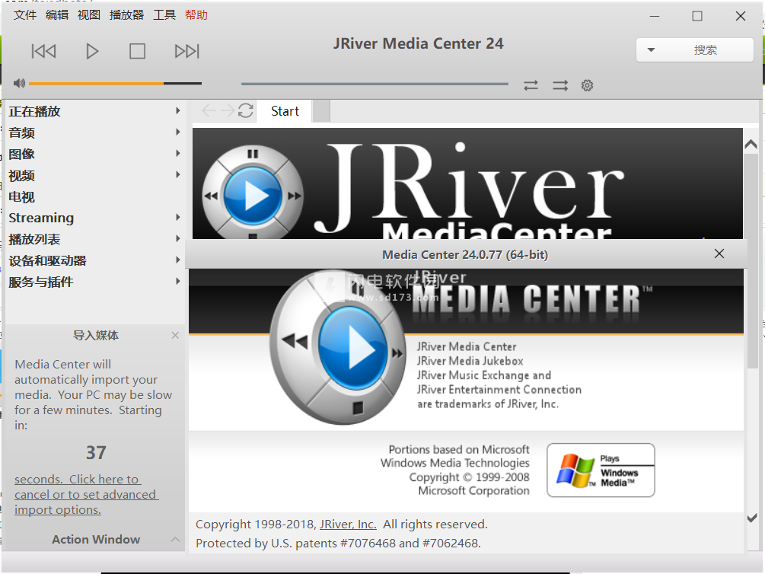Click the blank new tab button beside Start

coord(321,111)
